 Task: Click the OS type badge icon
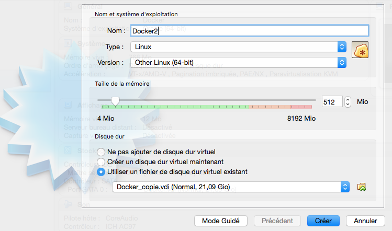pyautogui.click(x=360, y=50)
